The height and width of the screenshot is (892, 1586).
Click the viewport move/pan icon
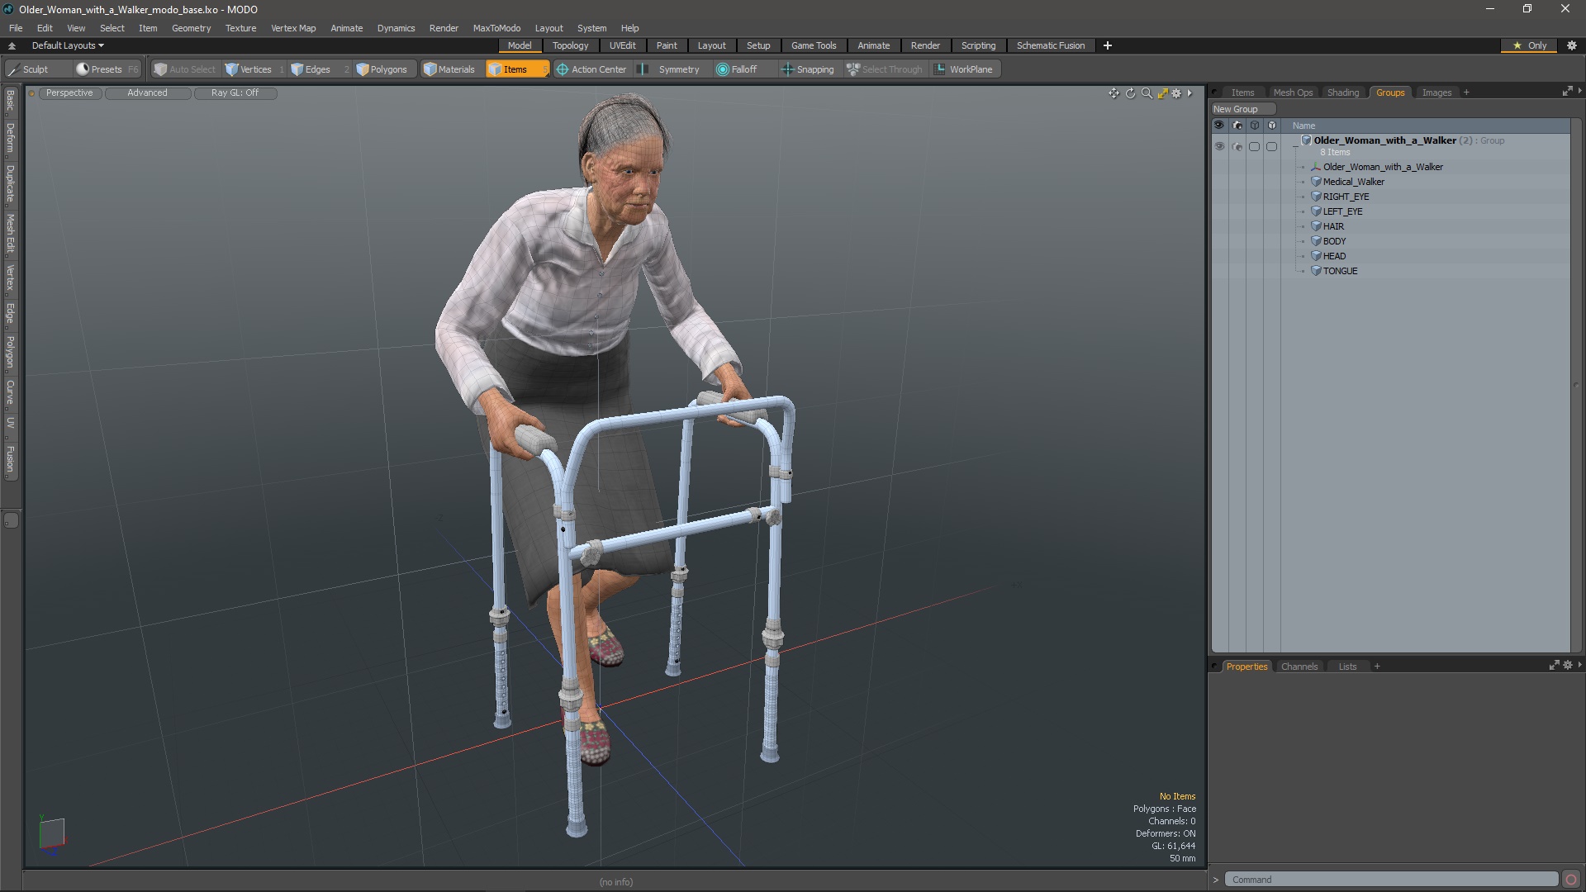(1114, 93)
